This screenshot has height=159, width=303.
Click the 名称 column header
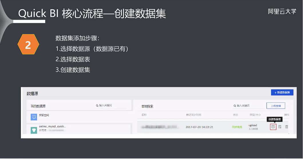tap(144, 115)
